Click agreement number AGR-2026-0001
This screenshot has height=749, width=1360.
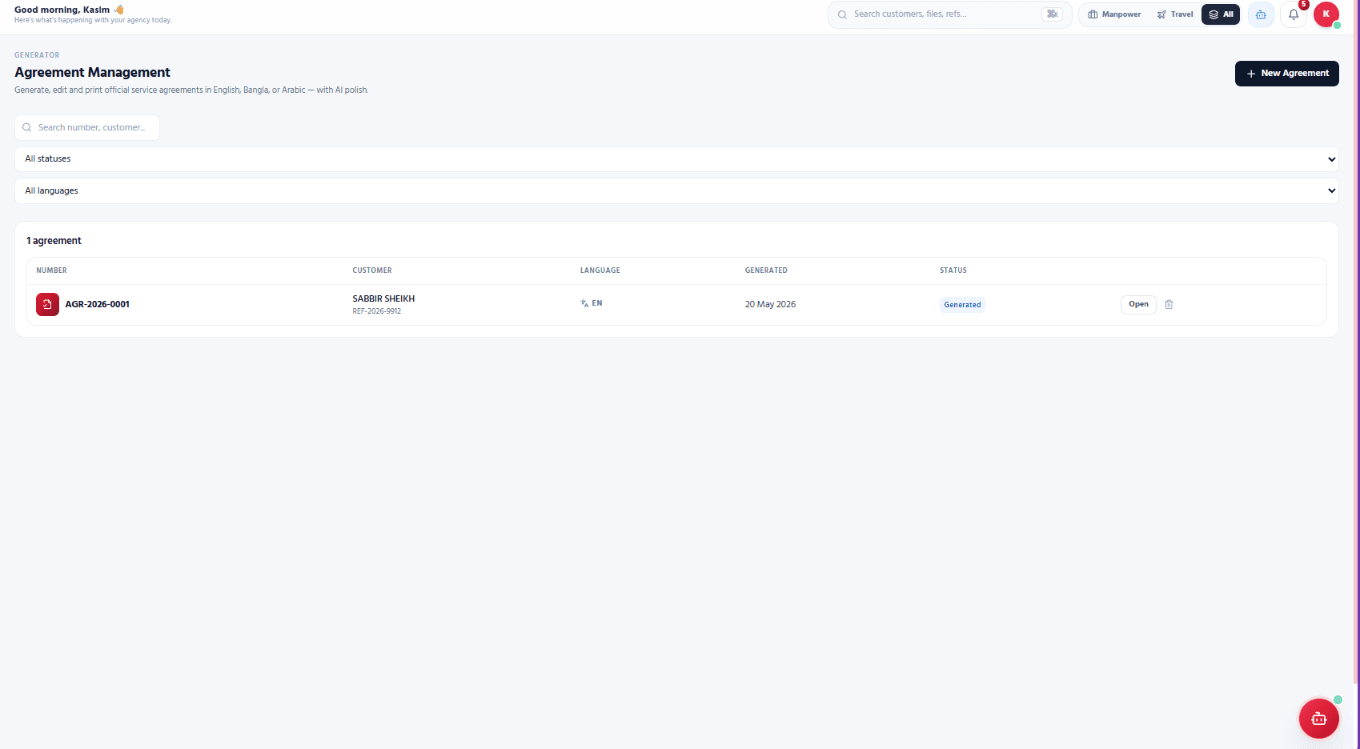97,304
